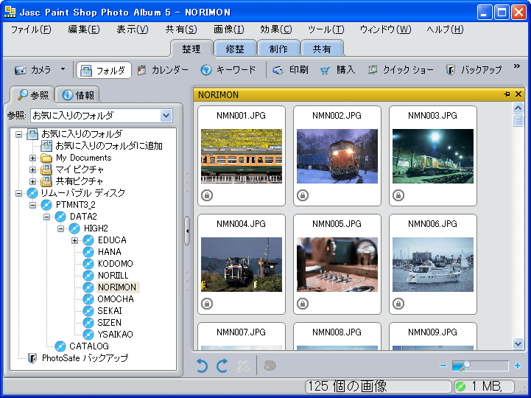This screenshot has width=531, height=398.
Task: Open the camera dropdown arrow
Action: coord(63,69)
